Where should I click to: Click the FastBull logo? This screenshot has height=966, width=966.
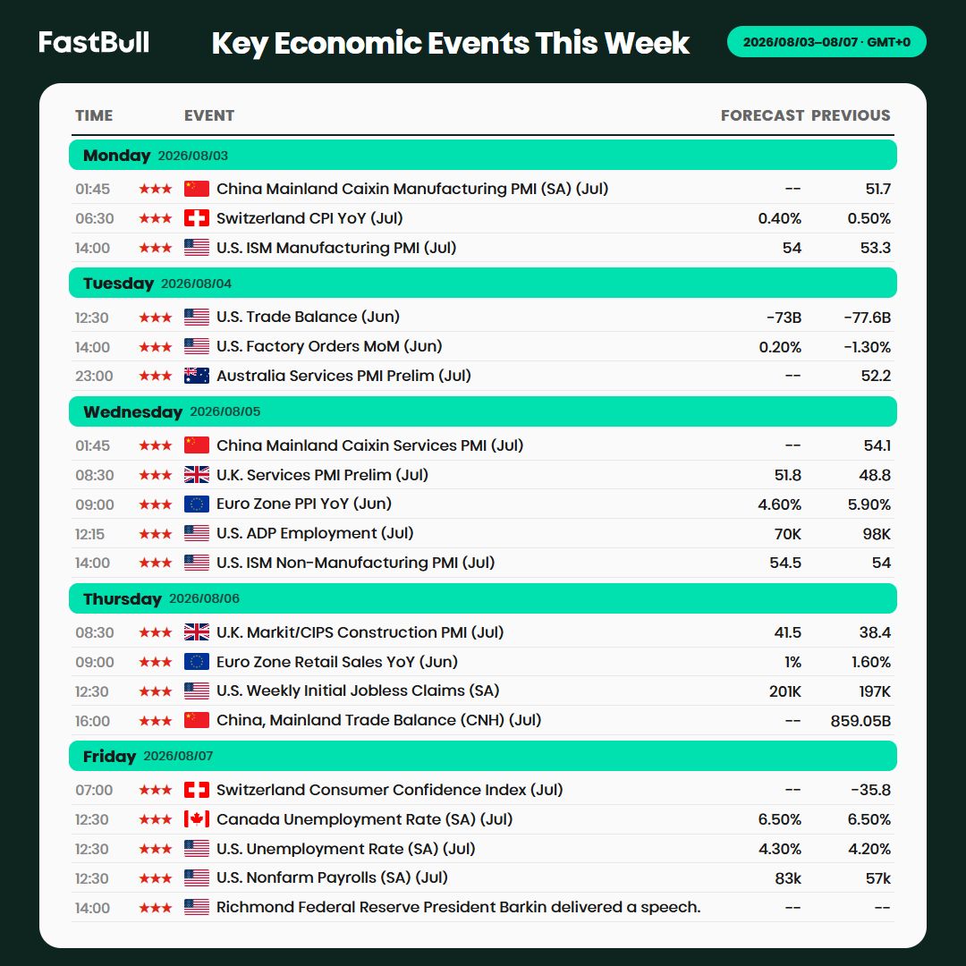click(x=94, y=43)
